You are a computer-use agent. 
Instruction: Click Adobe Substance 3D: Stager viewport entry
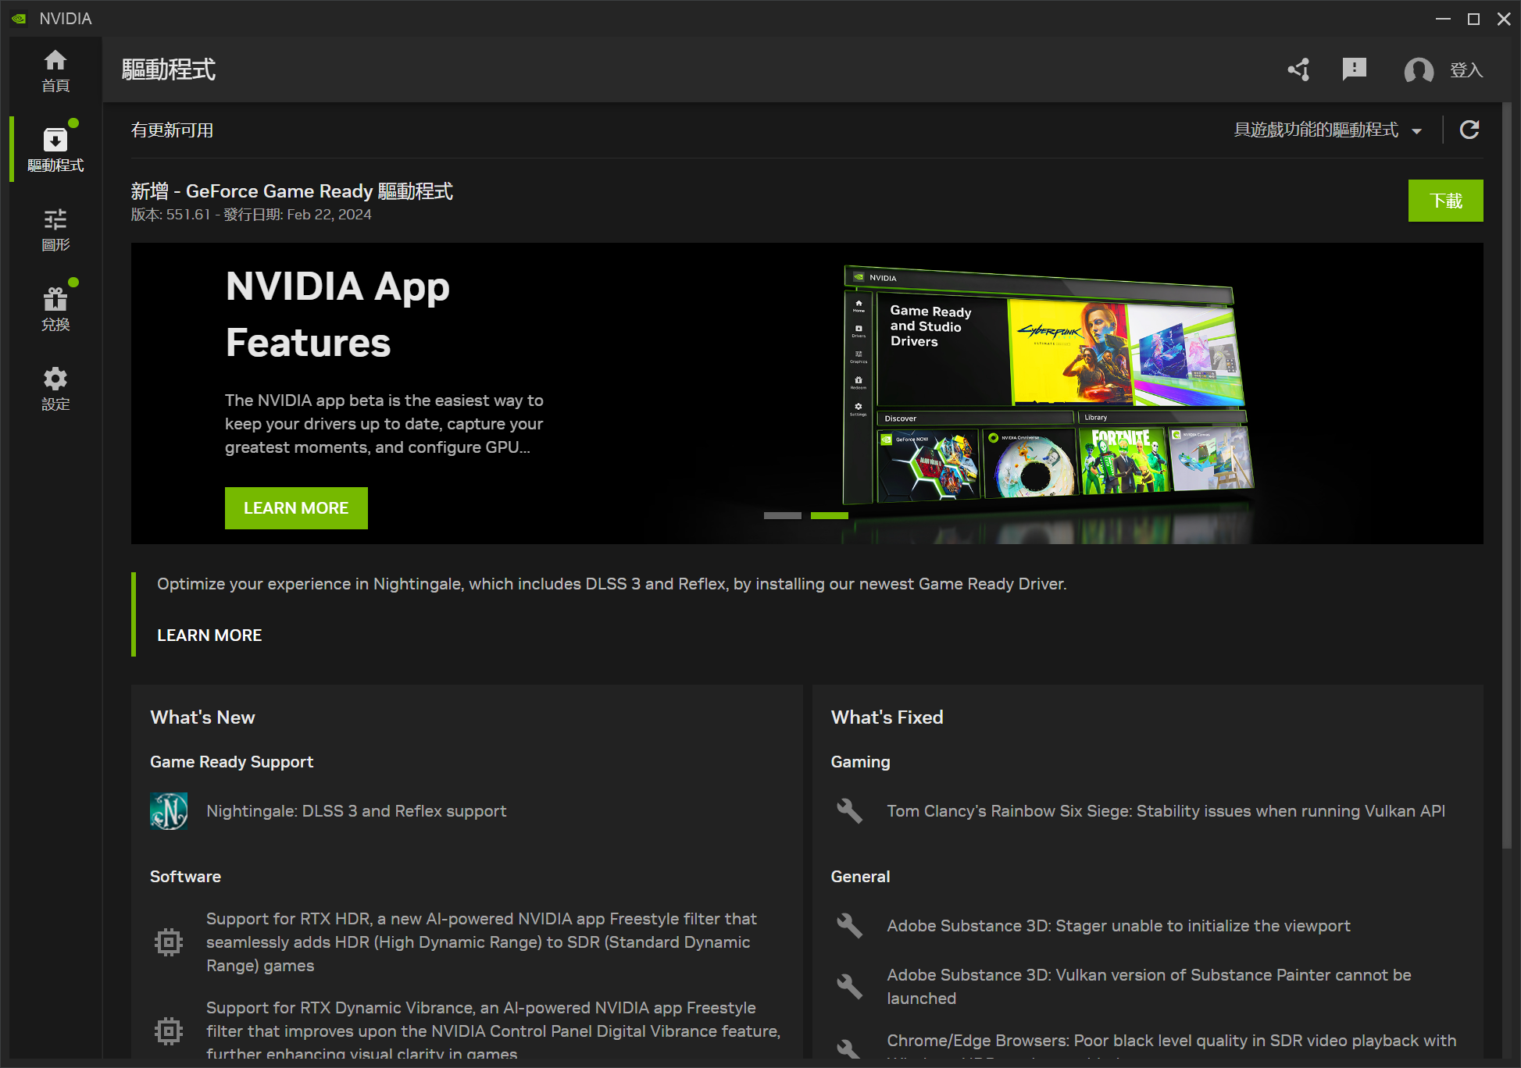pos(1119,926)
